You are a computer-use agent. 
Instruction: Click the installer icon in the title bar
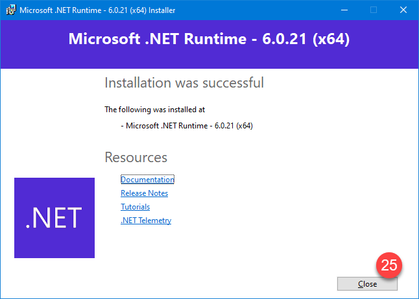(8, 10)
